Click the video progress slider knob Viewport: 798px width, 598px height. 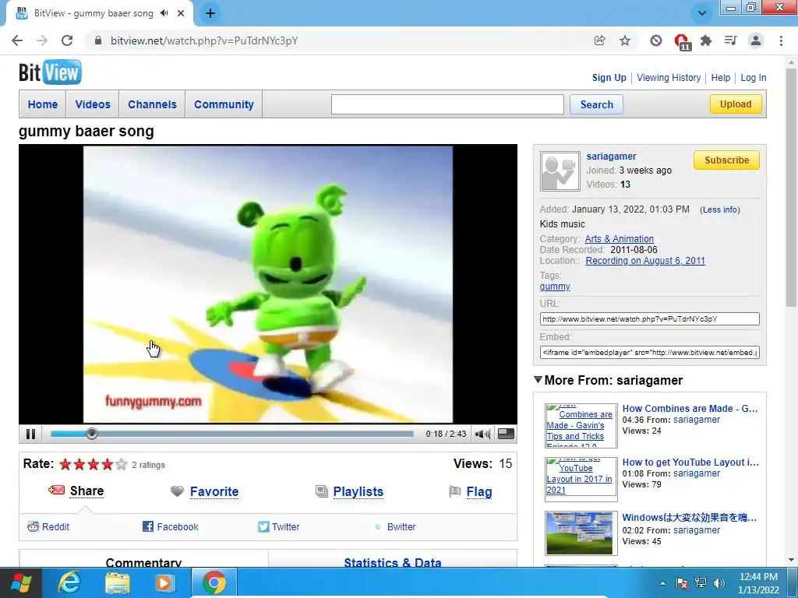92,434
